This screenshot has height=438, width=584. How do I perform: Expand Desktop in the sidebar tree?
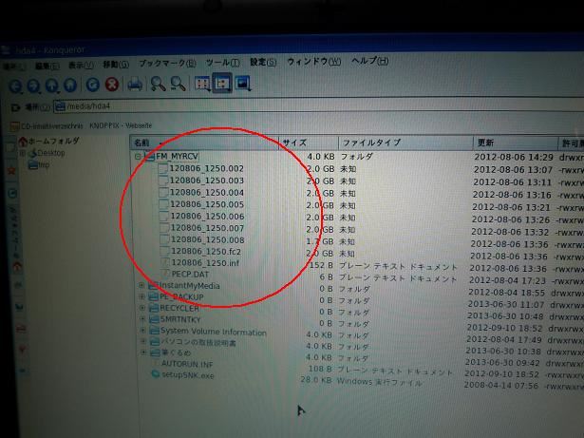[23, 153]
